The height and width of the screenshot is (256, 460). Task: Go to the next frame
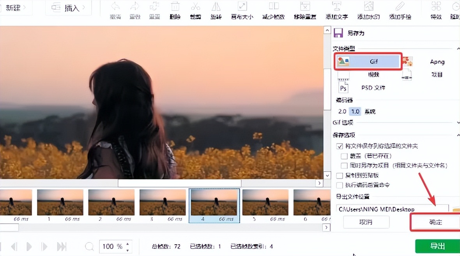point(44,247)
